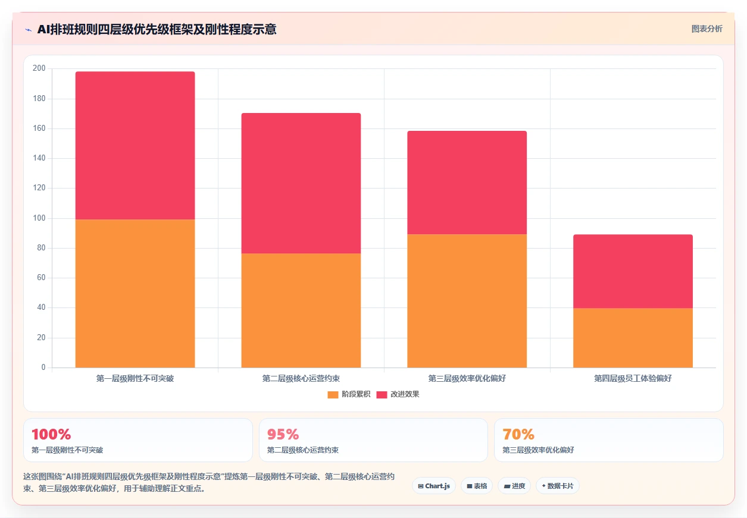The image size is (747, 518).
Task: Select the 数据卡片 tag
Action: (558, 486)
